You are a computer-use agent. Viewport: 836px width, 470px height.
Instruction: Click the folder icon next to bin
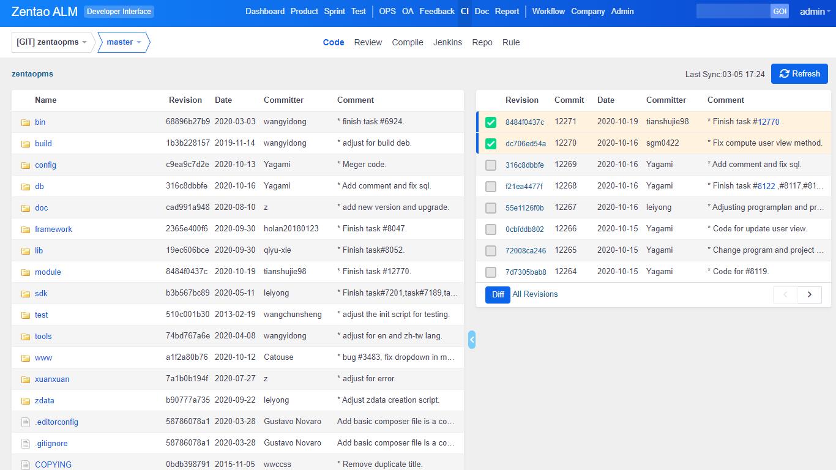pos(26,122)
